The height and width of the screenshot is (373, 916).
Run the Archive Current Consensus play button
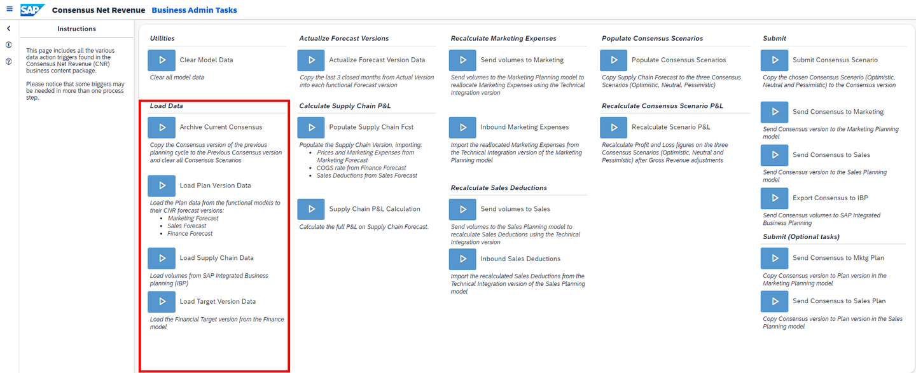(x=162, y=127)
